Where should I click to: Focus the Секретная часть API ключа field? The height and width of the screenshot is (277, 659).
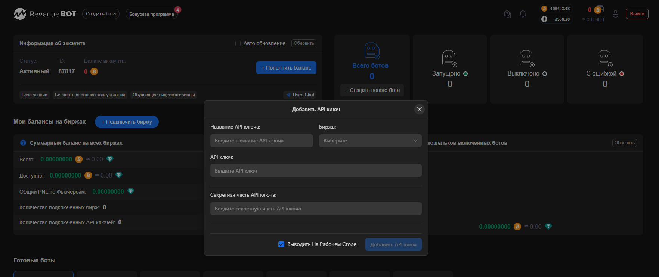coord(316,209)
